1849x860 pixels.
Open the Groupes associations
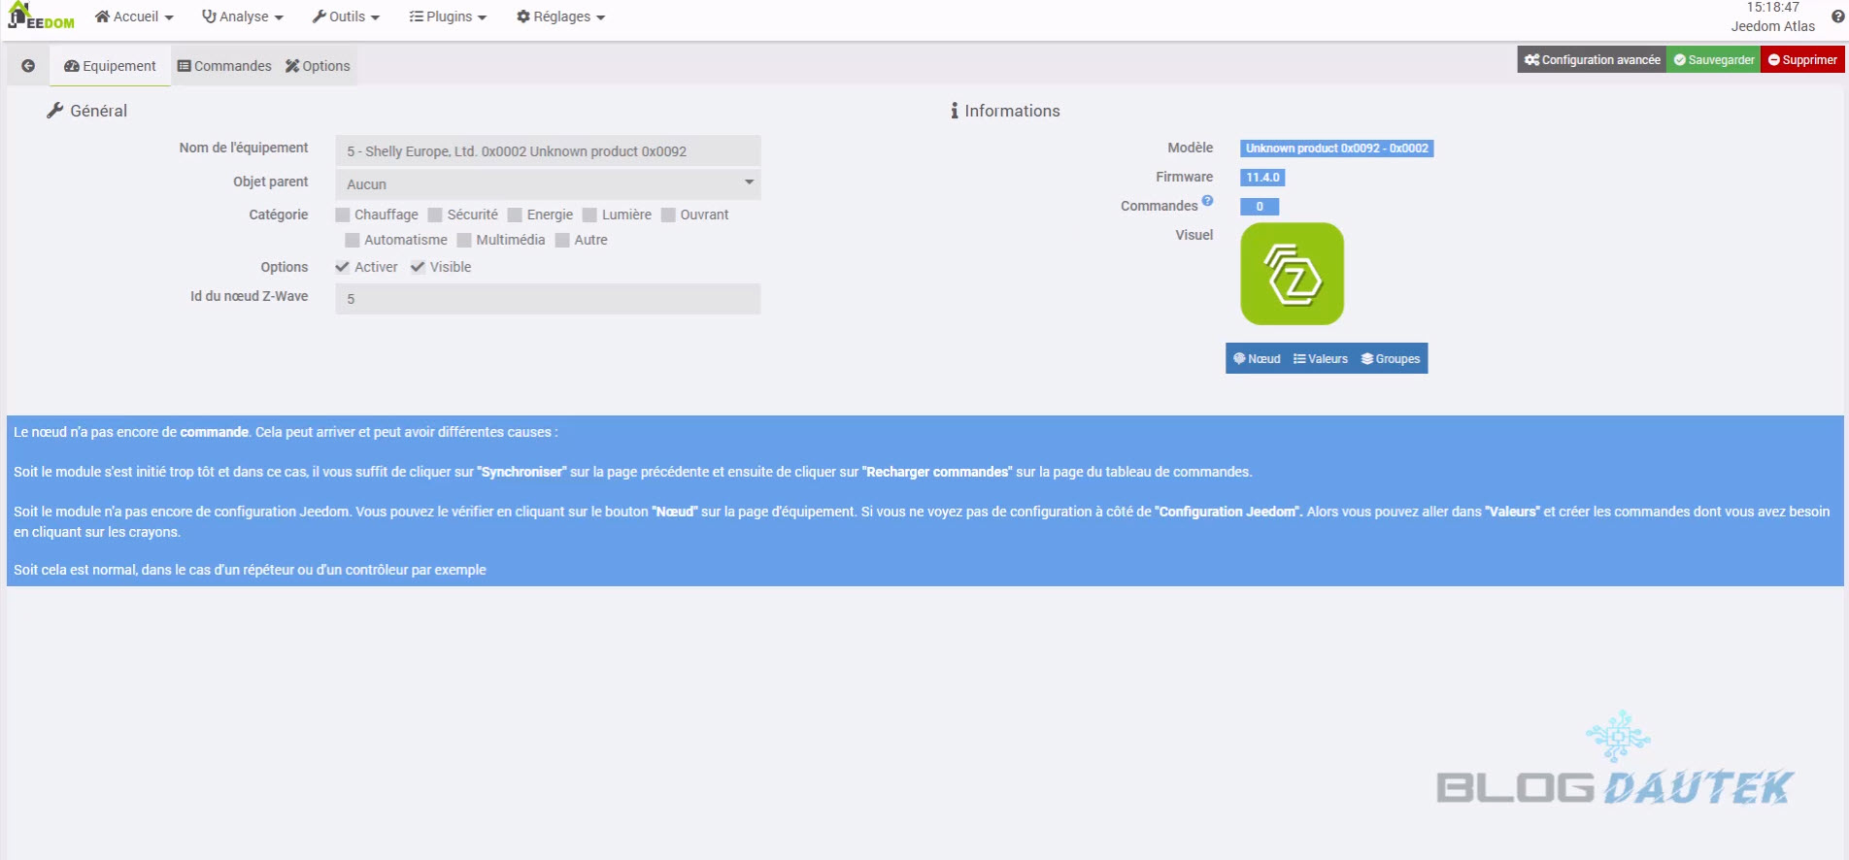(1391, 359)
